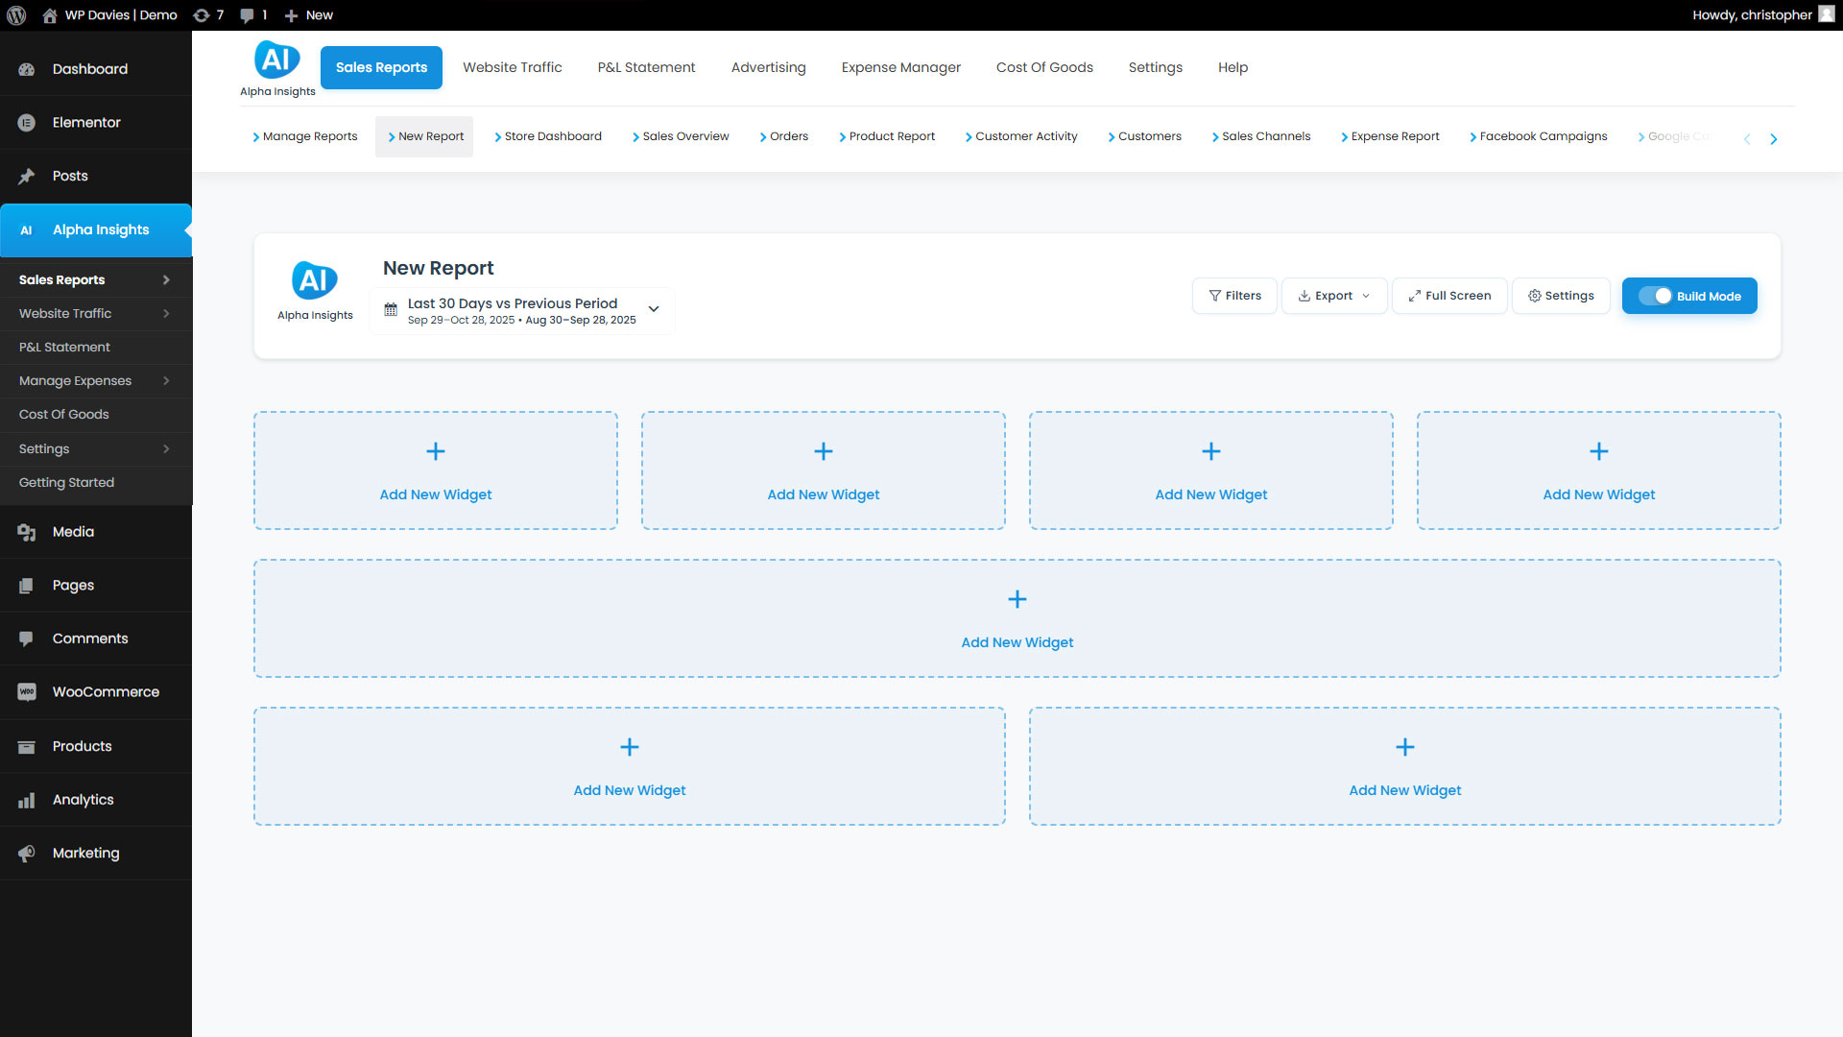Click the calendar icon beside date range
This screenshot has width=1843, height=1037.
click(x=391, y=310)
